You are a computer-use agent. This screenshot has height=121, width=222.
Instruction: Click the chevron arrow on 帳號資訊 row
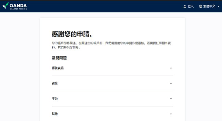(x=171, y=68)
